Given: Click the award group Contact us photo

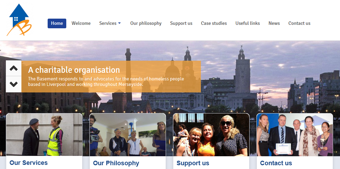Looking at the screenshot, I should pos(295,135).
